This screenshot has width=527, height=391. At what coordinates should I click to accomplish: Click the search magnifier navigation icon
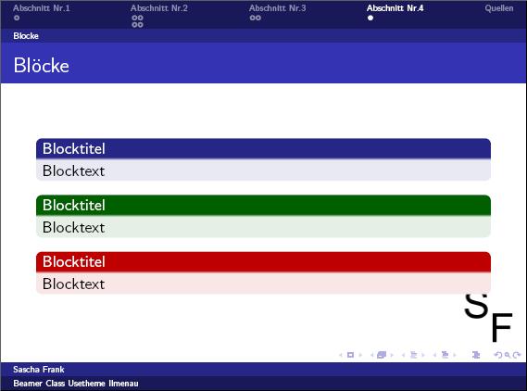[x=508, y=355]
